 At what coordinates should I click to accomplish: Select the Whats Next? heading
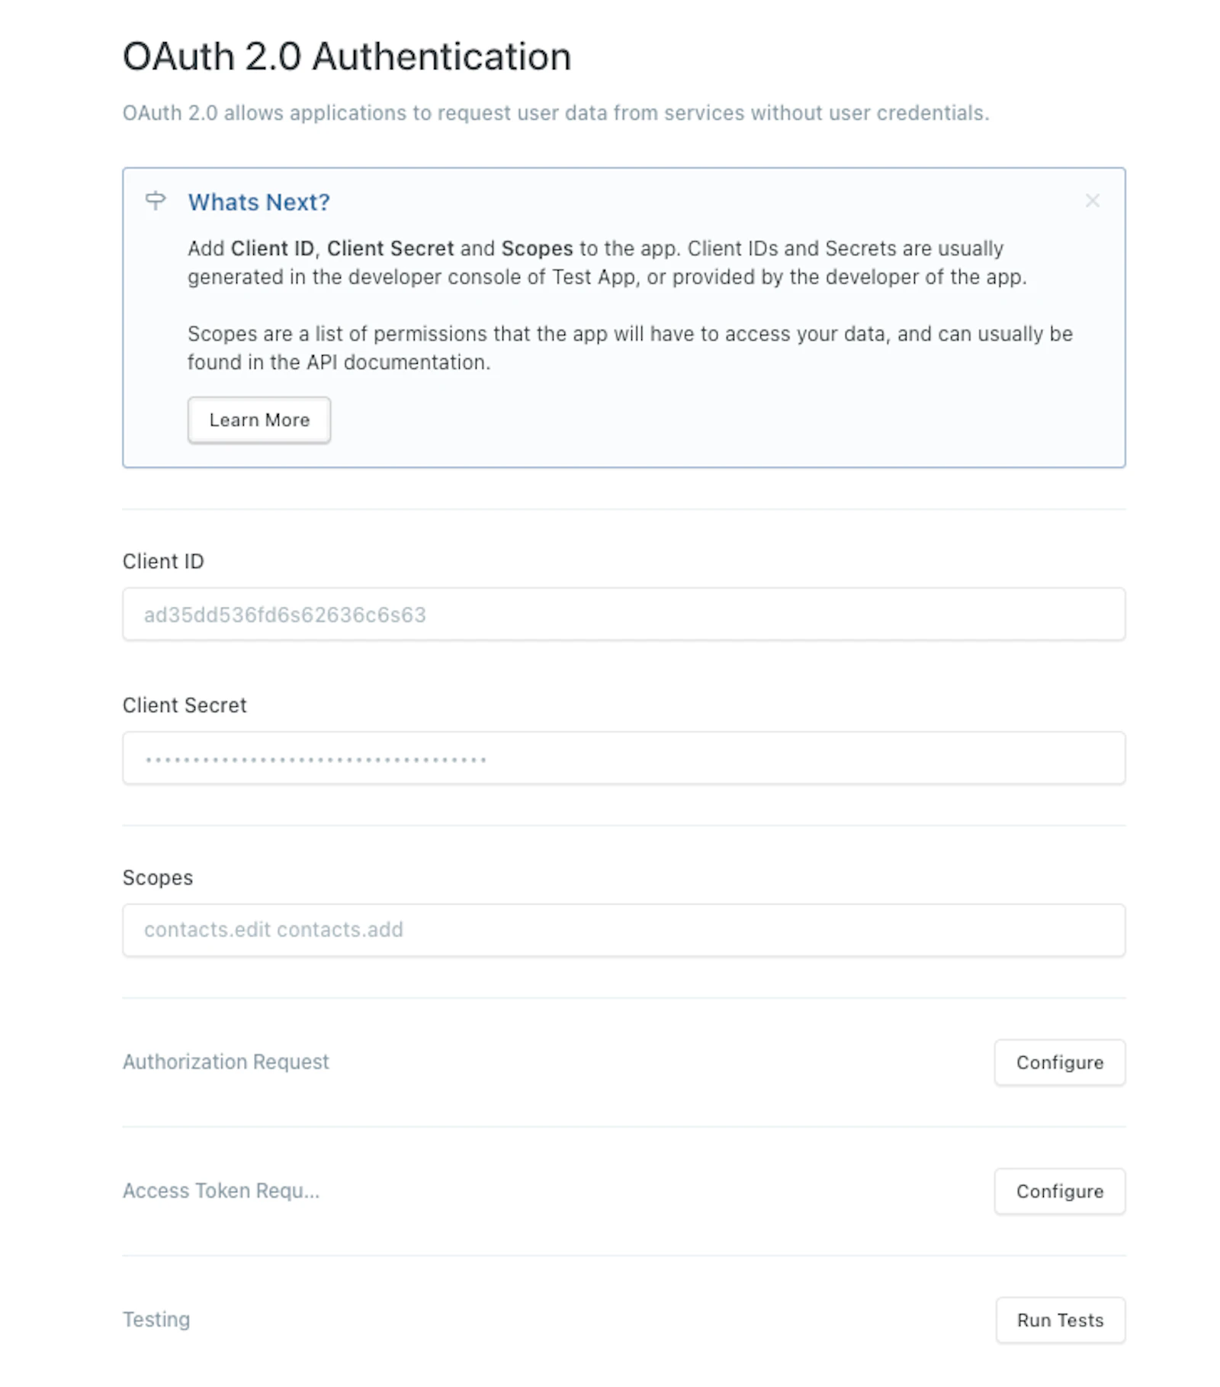[x=259, y=202]
